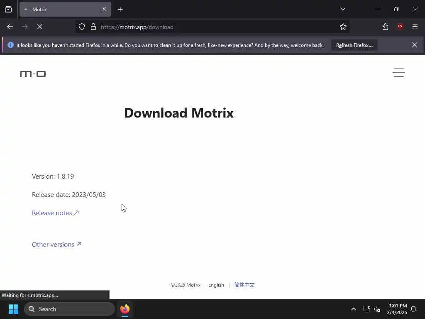This screenshot has width=425, height=319.
Task: Dismiss the Firefox refresh notification bar
Action: (x=415, y=45)
